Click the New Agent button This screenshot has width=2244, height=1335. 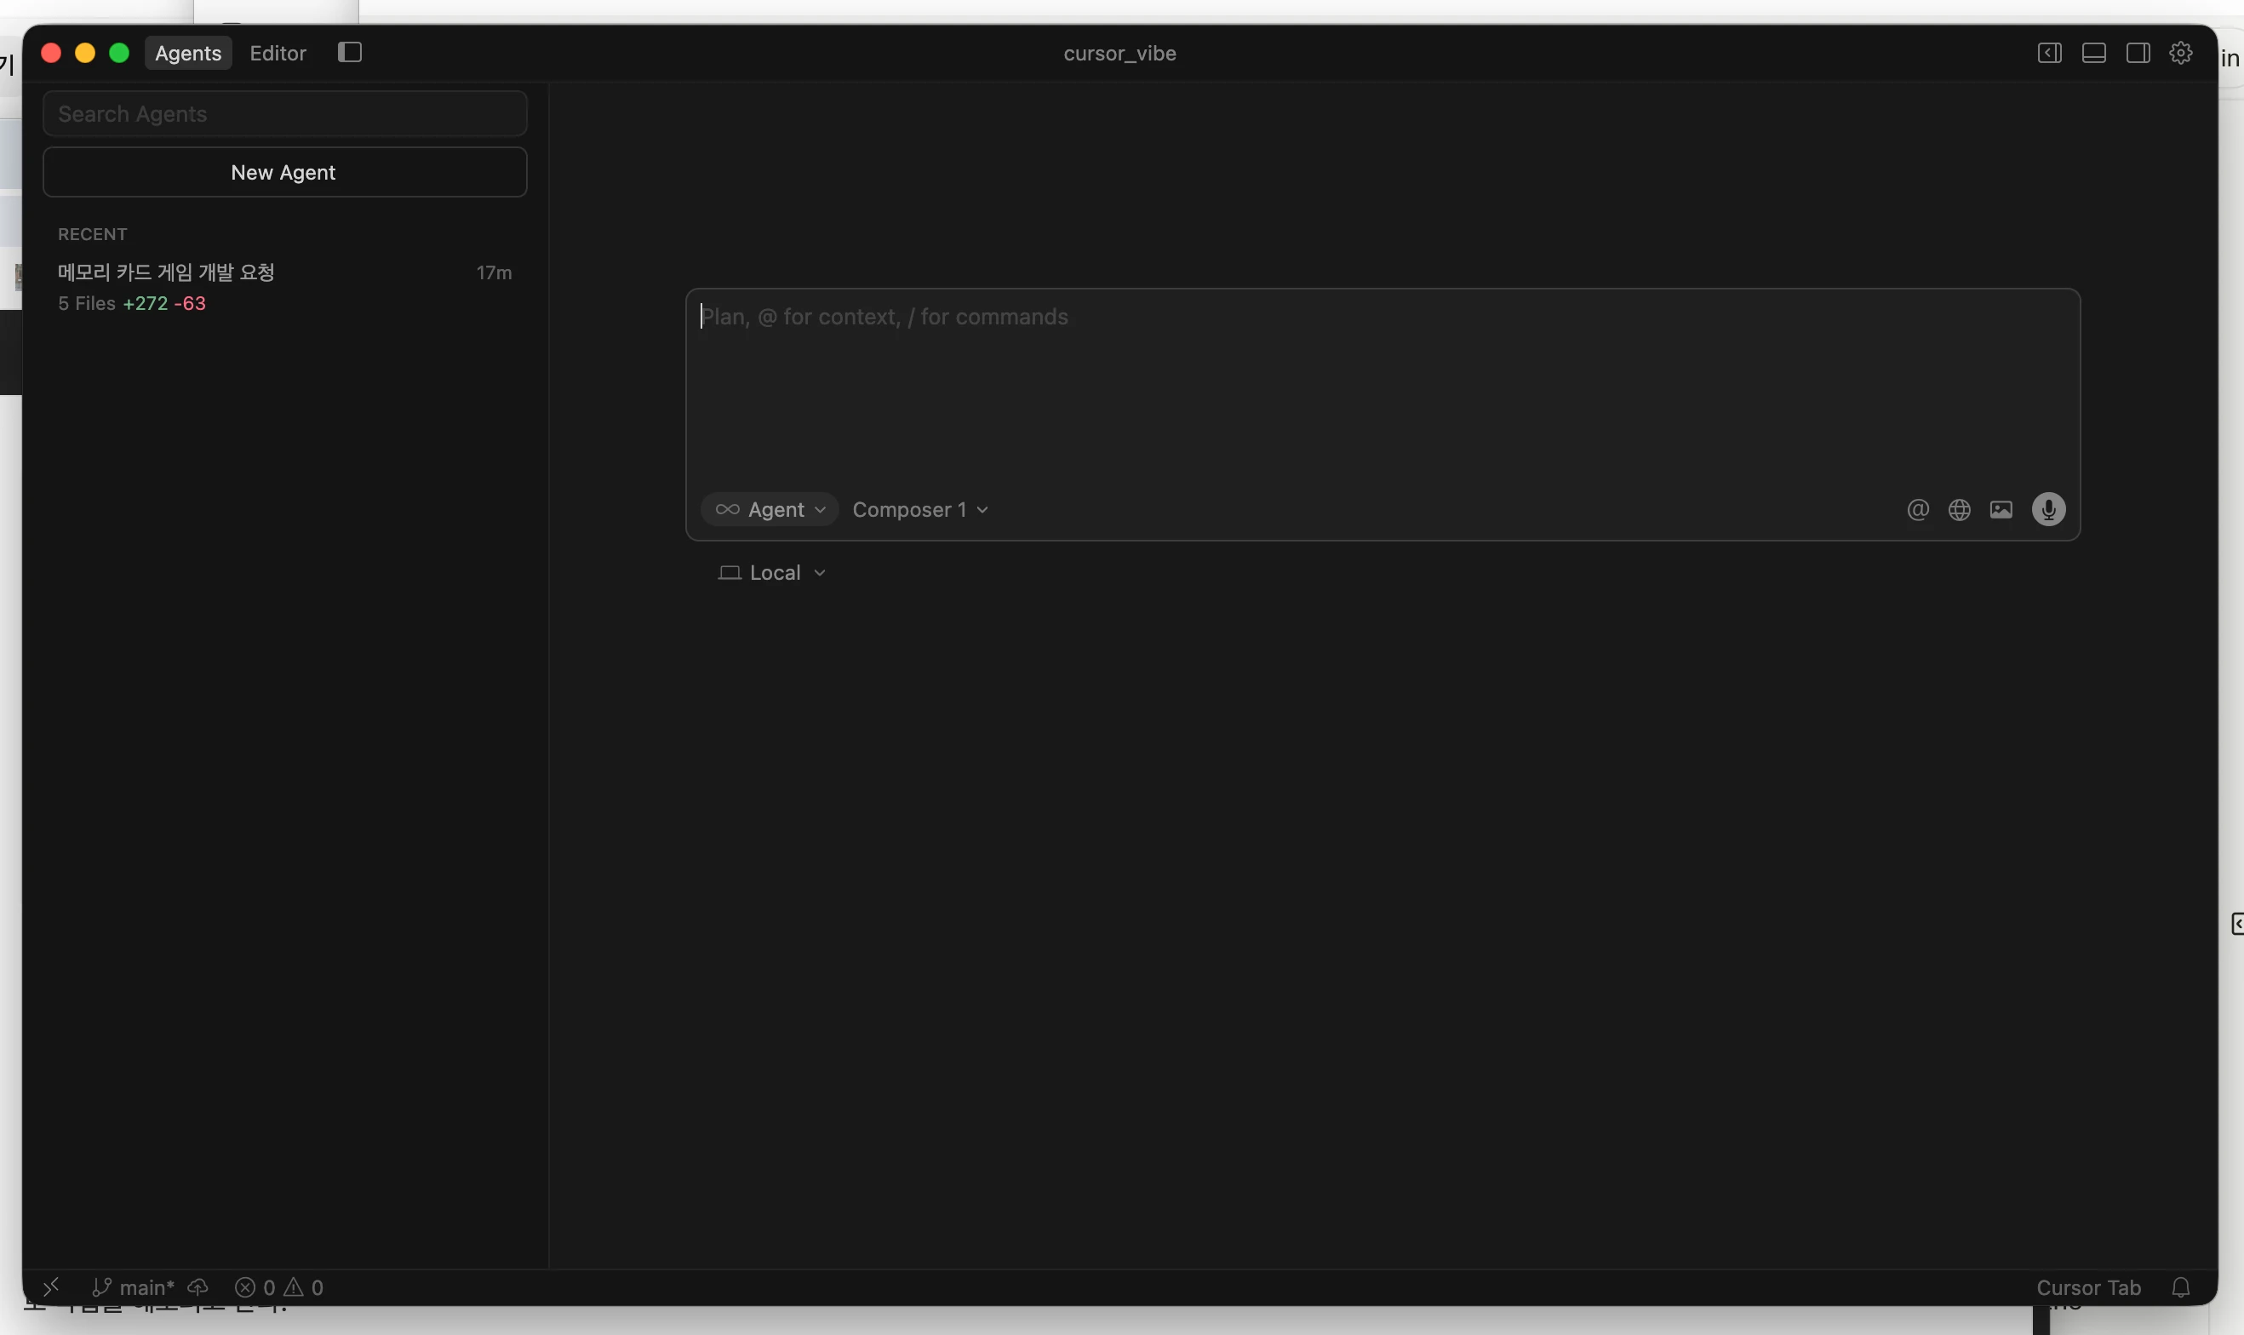click(x=284, y=173)
